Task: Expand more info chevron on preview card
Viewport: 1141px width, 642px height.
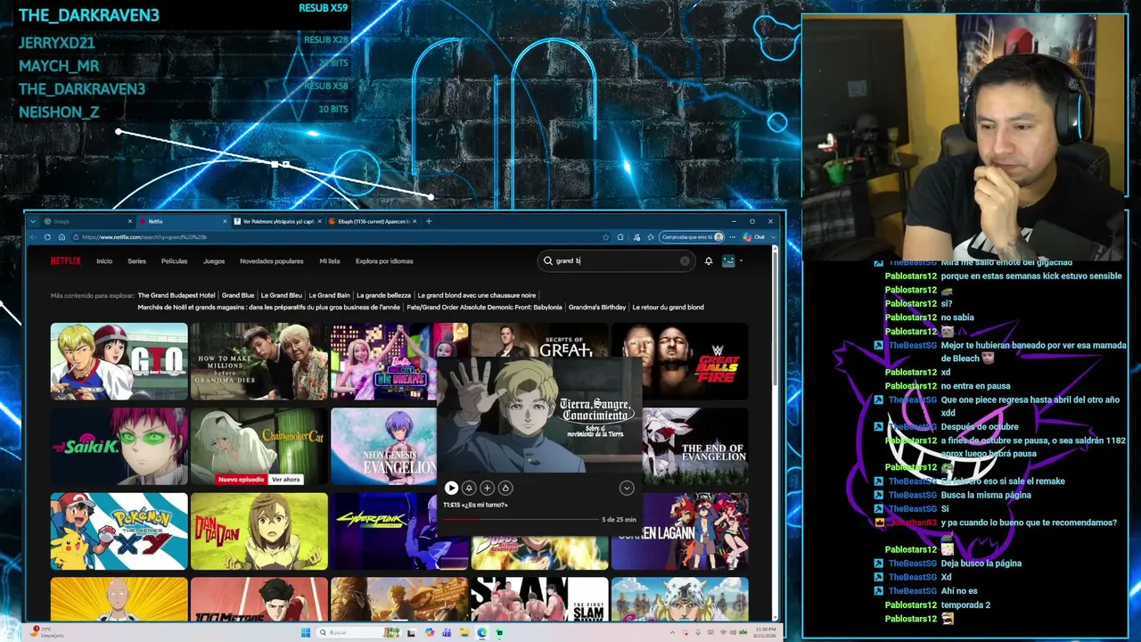Action: 627,488
